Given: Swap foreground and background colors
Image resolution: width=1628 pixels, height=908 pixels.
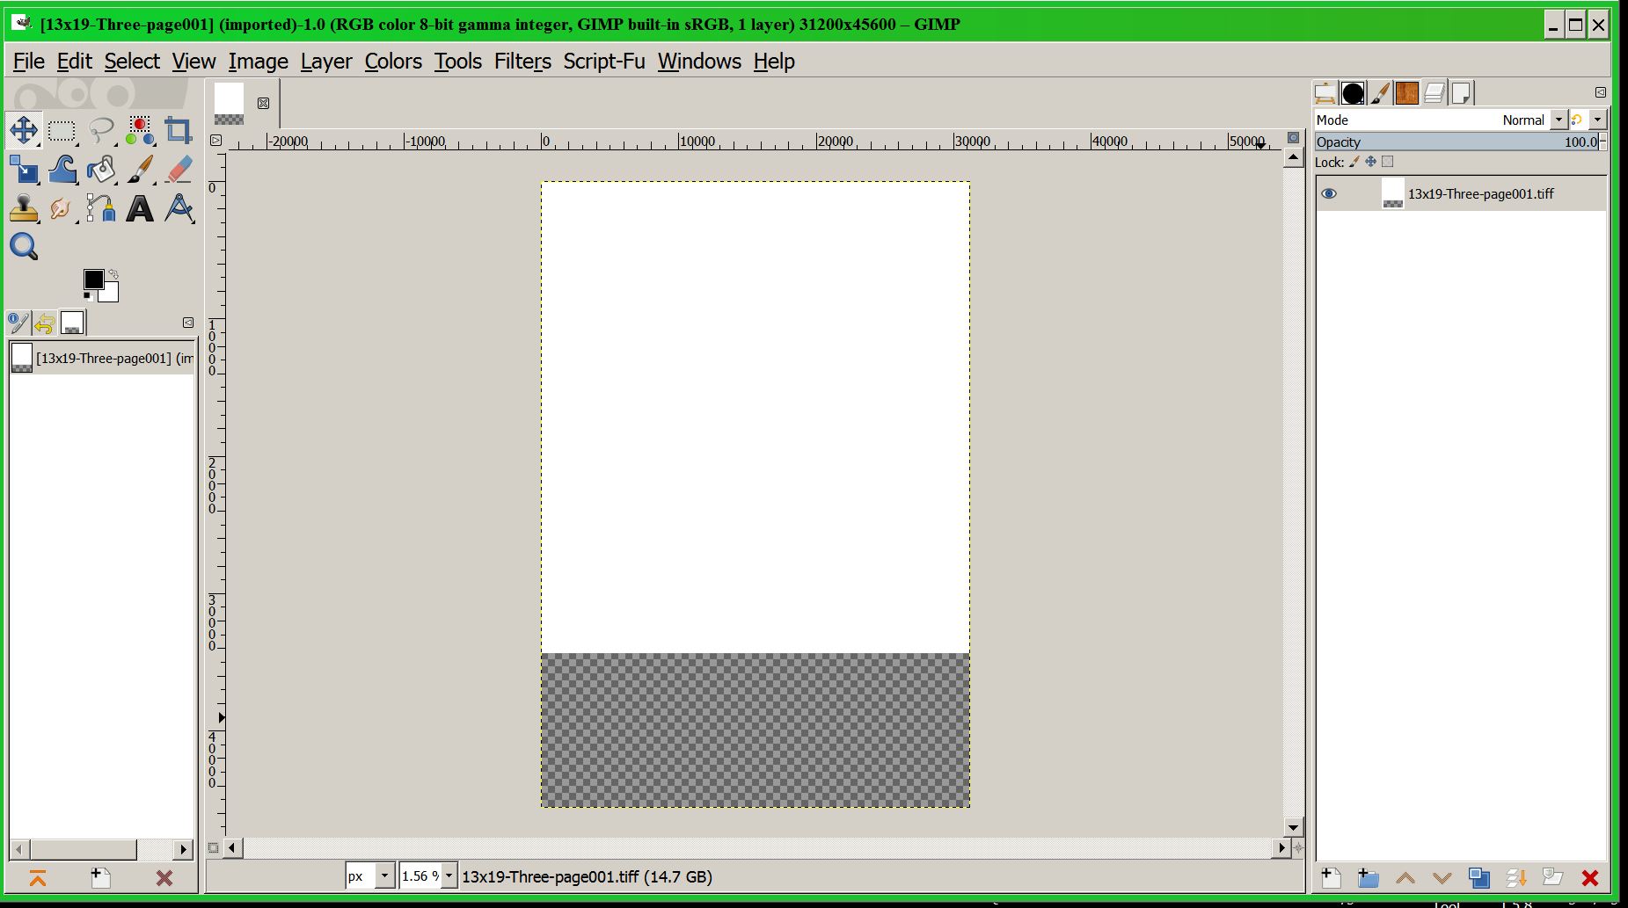Looking at the screenshot, I should coord(113,274).
